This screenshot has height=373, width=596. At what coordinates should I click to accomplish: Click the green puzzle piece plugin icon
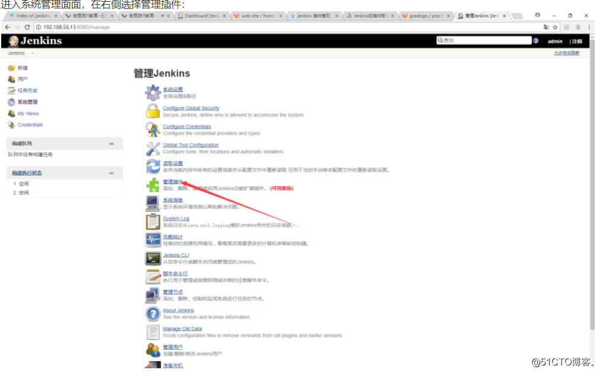point(153,185)
